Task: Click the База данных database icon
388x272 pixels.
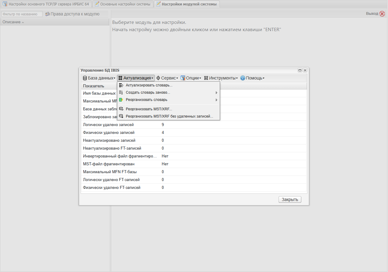Action: 85,78
